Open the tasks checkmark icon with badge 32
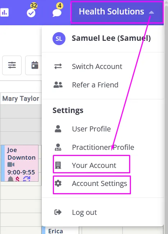Image resolution: width=168 pixels, height=234 pixels. click(31, 13)
